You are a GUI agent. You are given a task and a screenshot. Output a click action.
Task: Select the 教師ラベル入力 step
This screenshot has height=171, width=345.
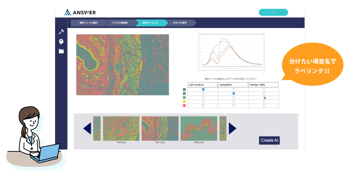point(150,23)
